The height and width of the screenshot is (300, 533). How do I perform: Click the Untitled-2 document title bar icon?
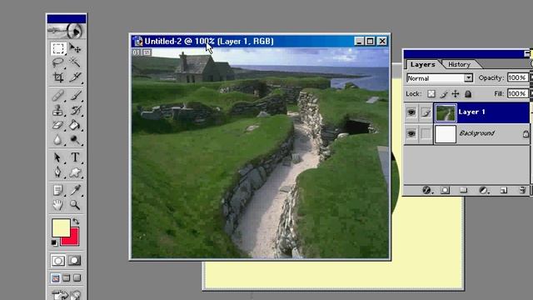[x=137, y=41]
